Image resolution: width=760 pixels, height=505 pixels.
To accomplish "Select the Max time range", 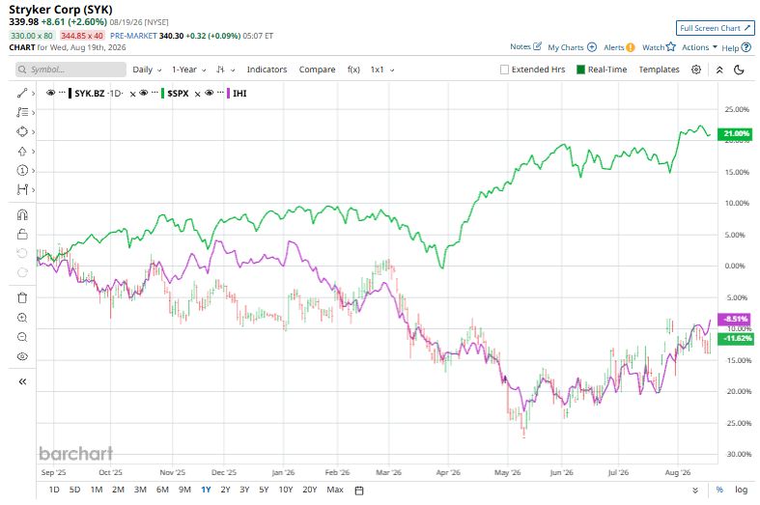I will pos(335,490).
